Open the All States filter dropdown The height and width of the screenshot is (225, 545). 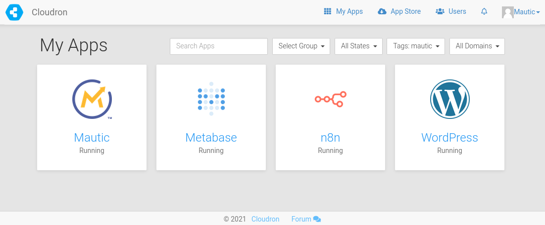358,46
